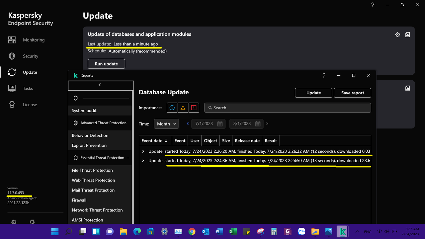Screen dimensions: 425x239
Task: Select Web Threat Protection report
Action: point(100,180)
